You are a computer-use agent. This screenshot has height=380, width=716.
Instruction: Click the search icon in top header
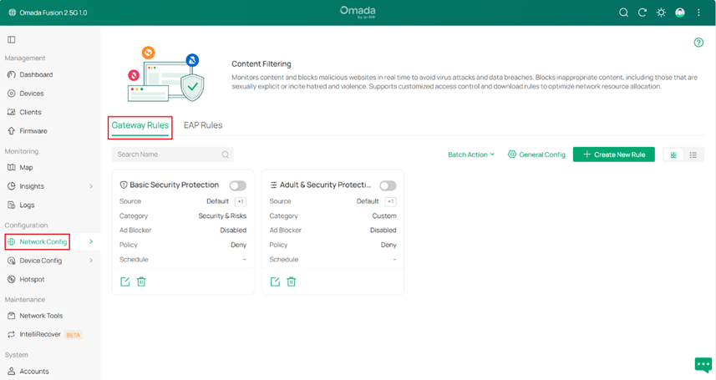click(x=623, y=13)
